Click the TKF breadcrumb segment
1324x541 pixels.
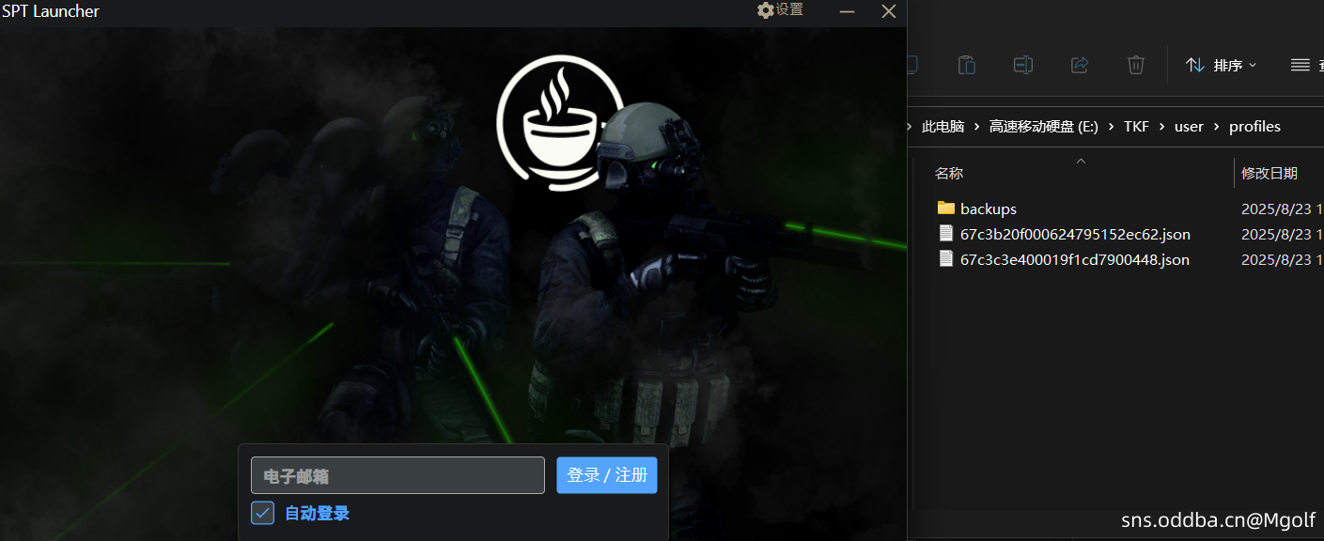[1136, 126]
